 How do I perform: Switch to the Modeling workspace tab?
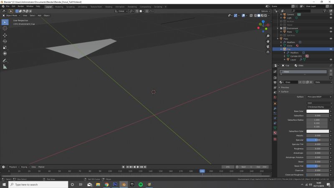59,7
